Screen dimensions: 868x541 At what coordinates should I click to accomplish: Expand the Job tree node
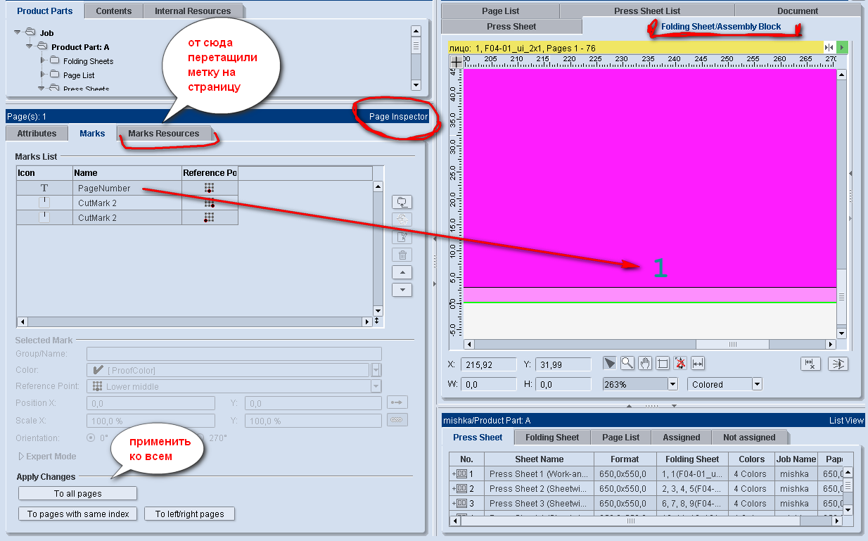(x=18, y=32)
